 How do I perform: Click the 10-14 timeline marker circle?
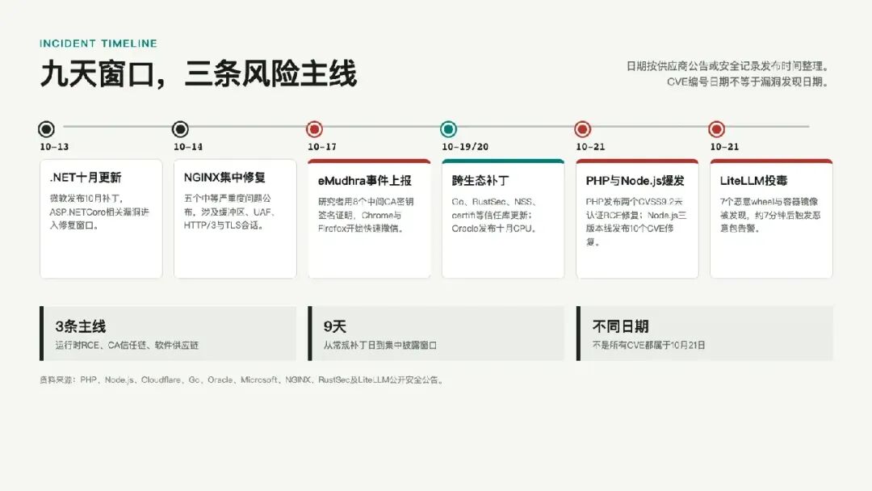180,129
